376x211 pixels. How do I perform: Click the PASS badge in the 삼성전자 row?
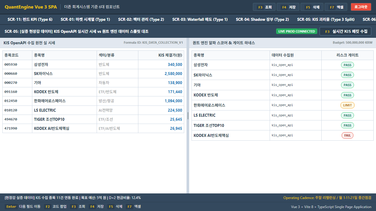coord(348,65)
